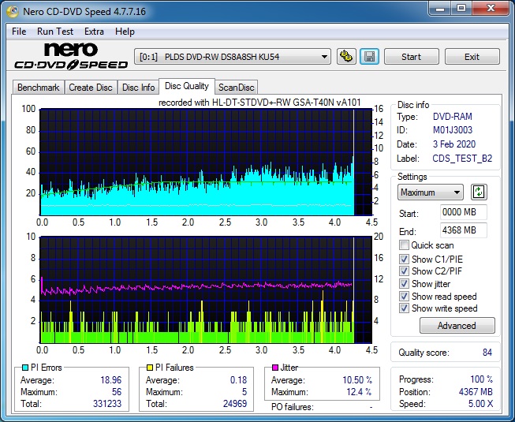Screen dimensions: 515x422
Task: Click the End 4368 MB input field
Action: [x=463, y=230]
